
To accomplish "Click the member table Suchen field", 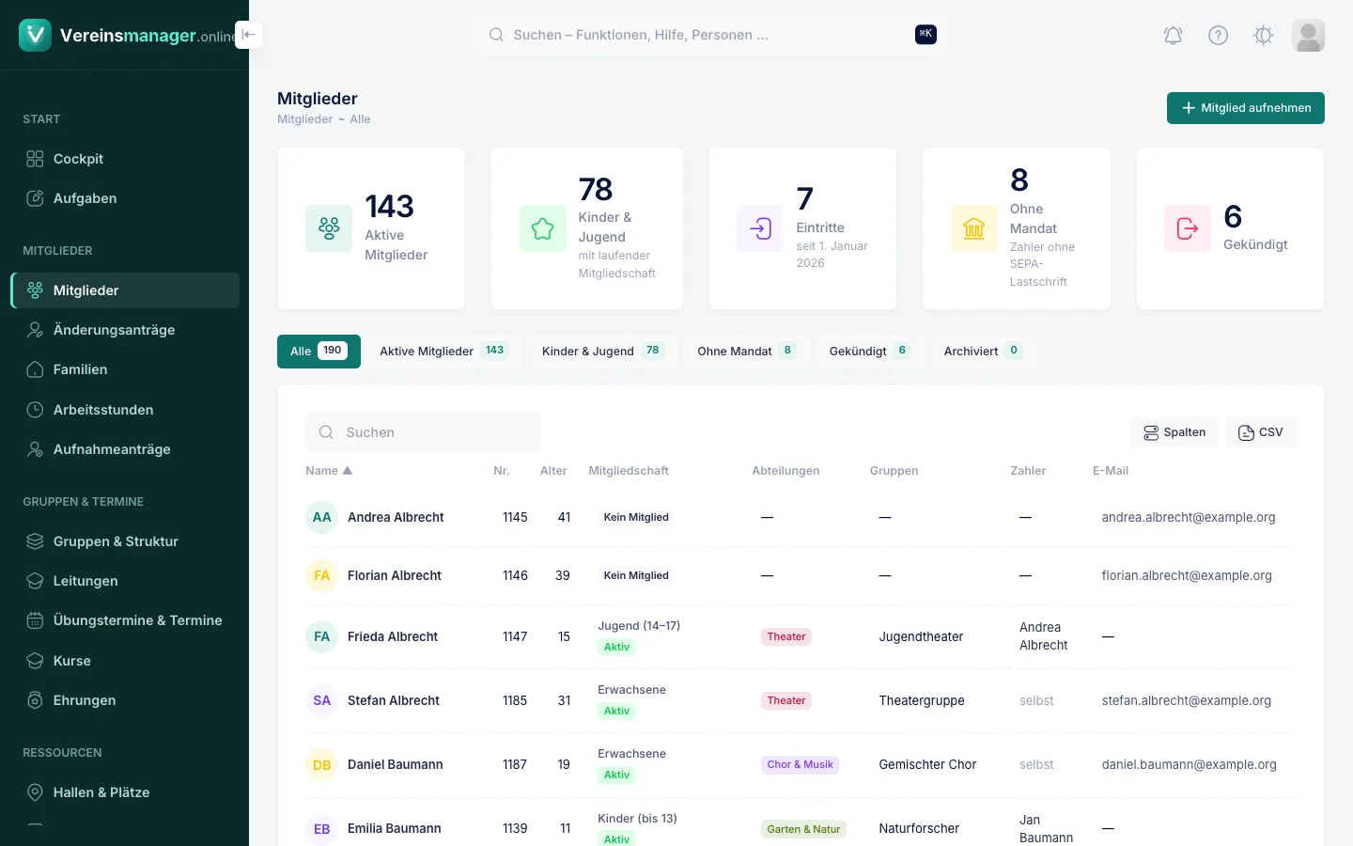I will click(x=423, y=432).
